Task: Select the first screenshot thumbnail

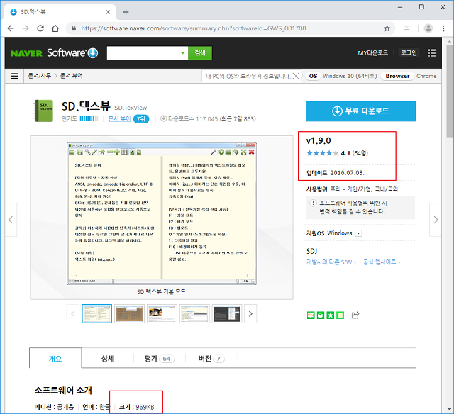Action: (96, 313)
